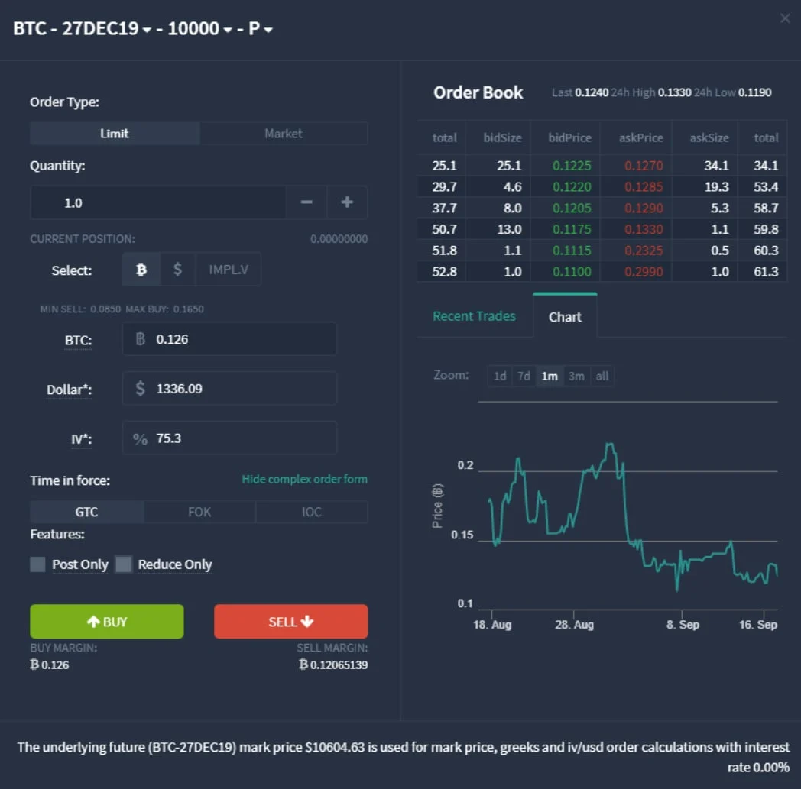The width and height of the screenshot is (801, 789).
Task: Click ask price 0.2990
Action: coord(644,272)
